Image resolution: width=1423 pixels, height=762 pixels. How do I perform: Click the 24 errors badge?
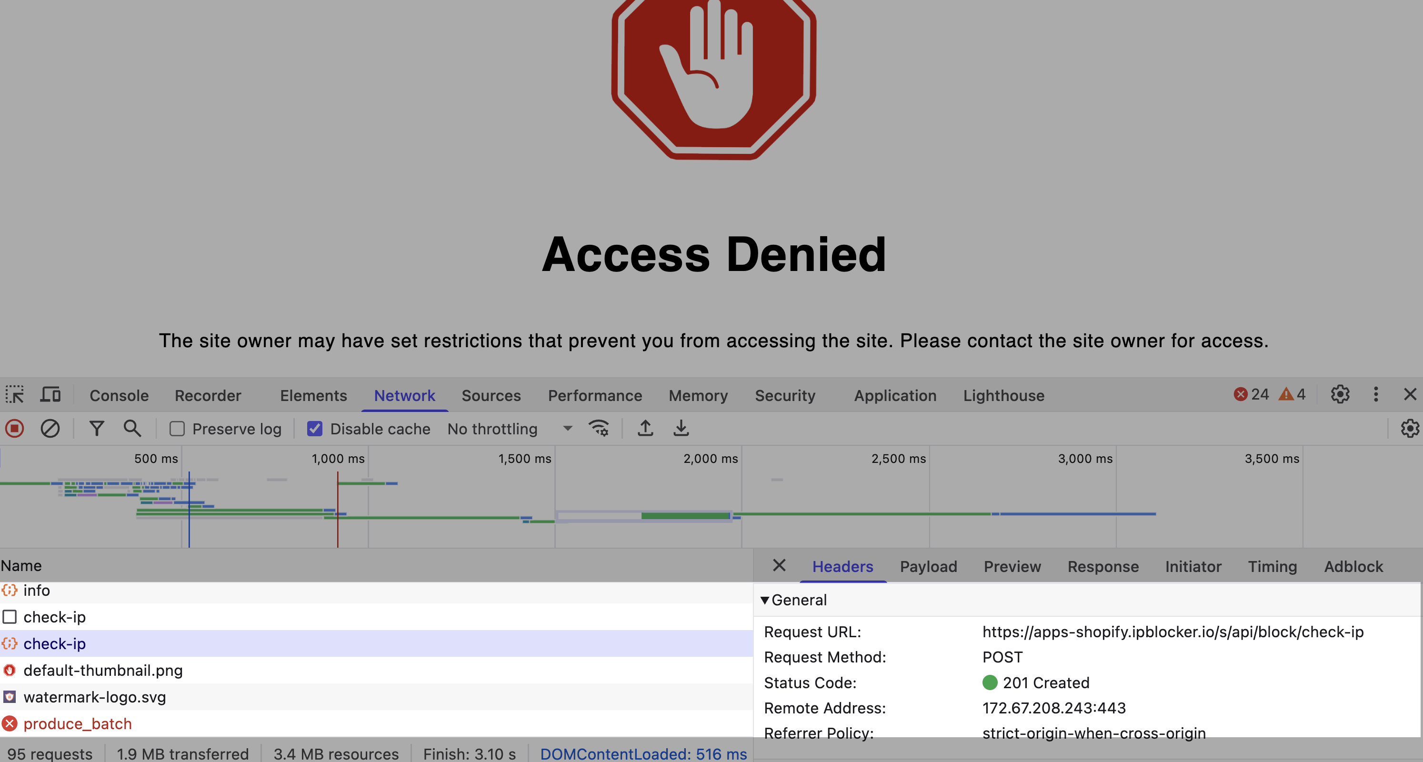pos(1251,394)
